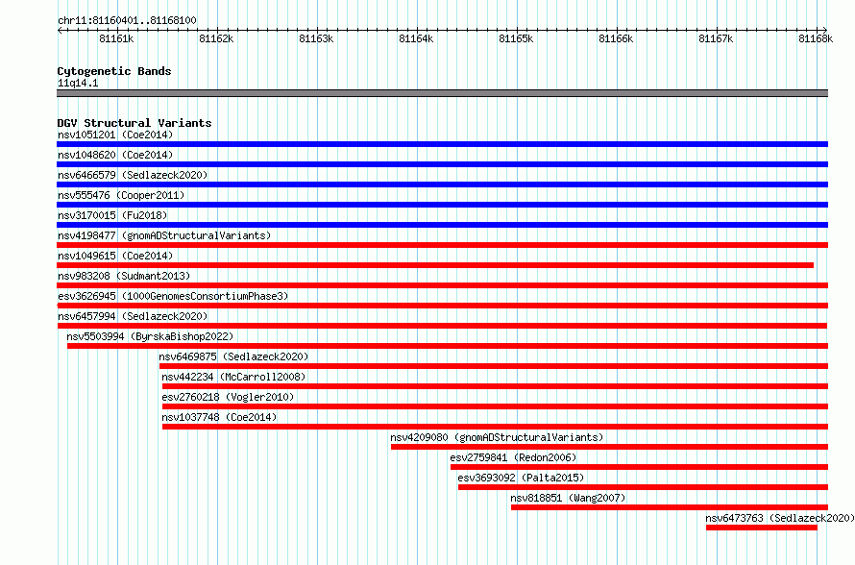
Task: Click the 81164k ruler tick label
Action: click(416, 39)
